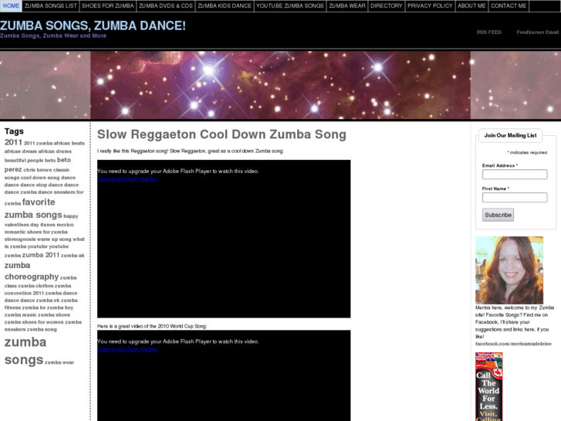Open the itunes tag
Viewport: 561px width, 421px height.
[48, 225]
